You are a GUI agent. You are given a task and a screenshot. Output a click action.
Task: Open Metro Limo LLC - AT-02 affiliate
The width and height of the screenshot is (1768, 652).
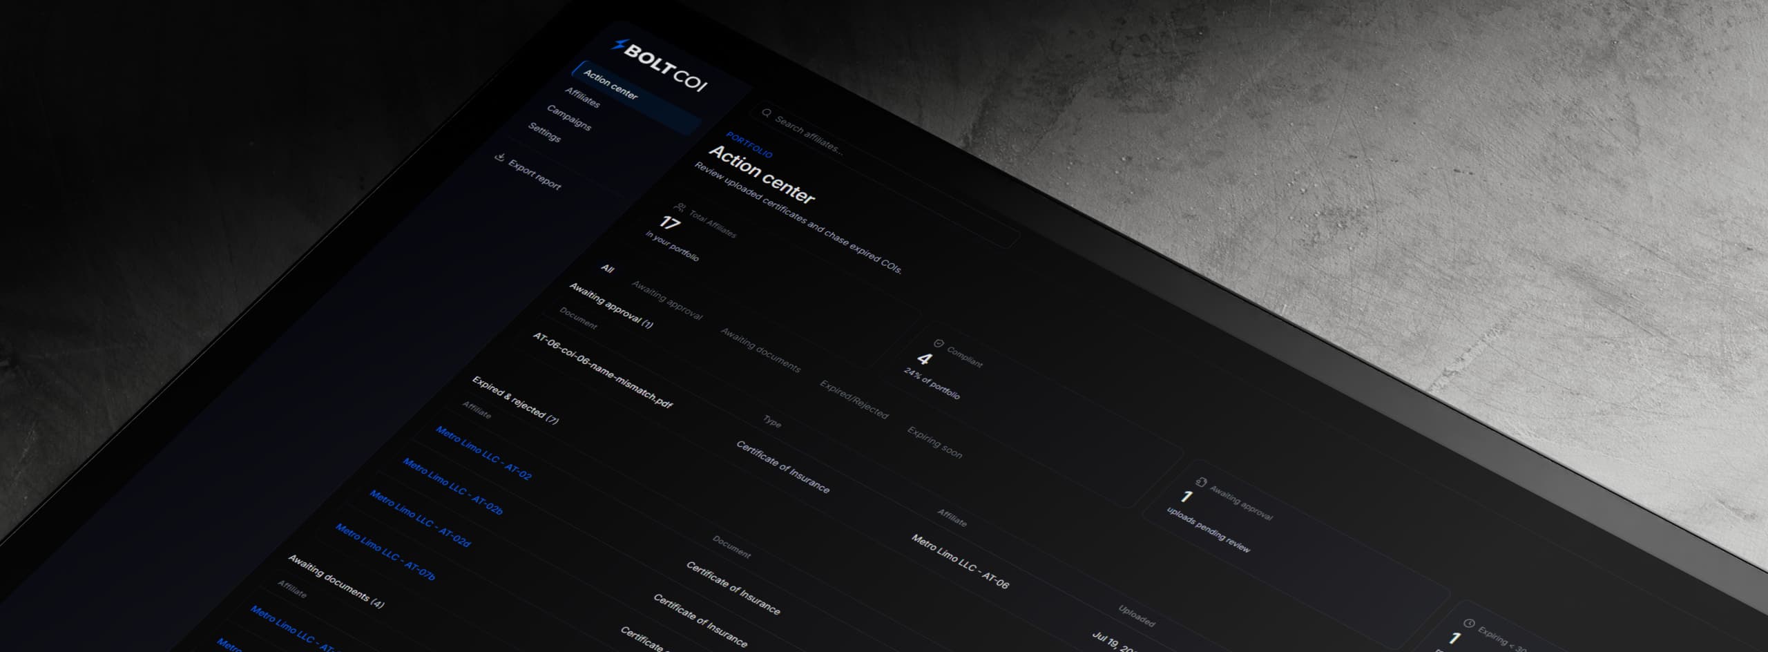(x=483, y=453)
